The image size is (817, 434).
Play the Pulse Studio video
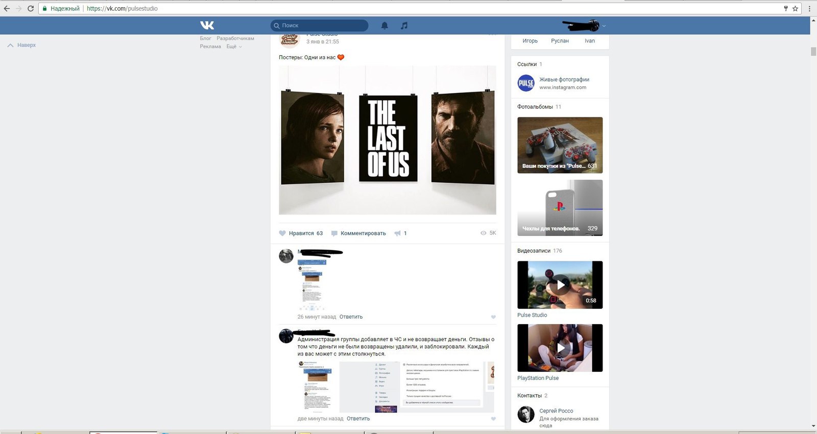560,285
